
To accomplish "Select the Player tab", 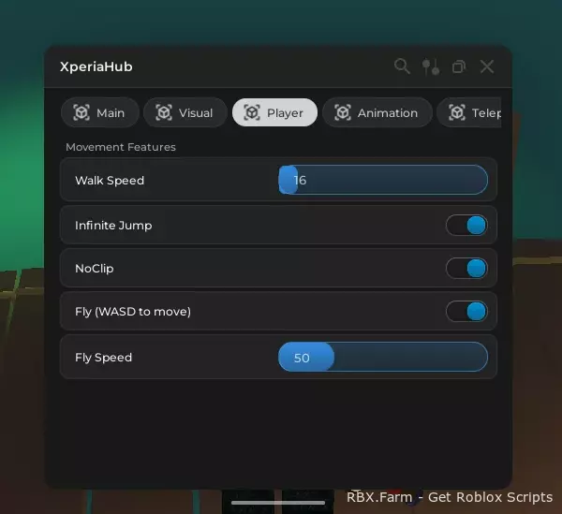I will pyautogui.click(x=274, y=112).
